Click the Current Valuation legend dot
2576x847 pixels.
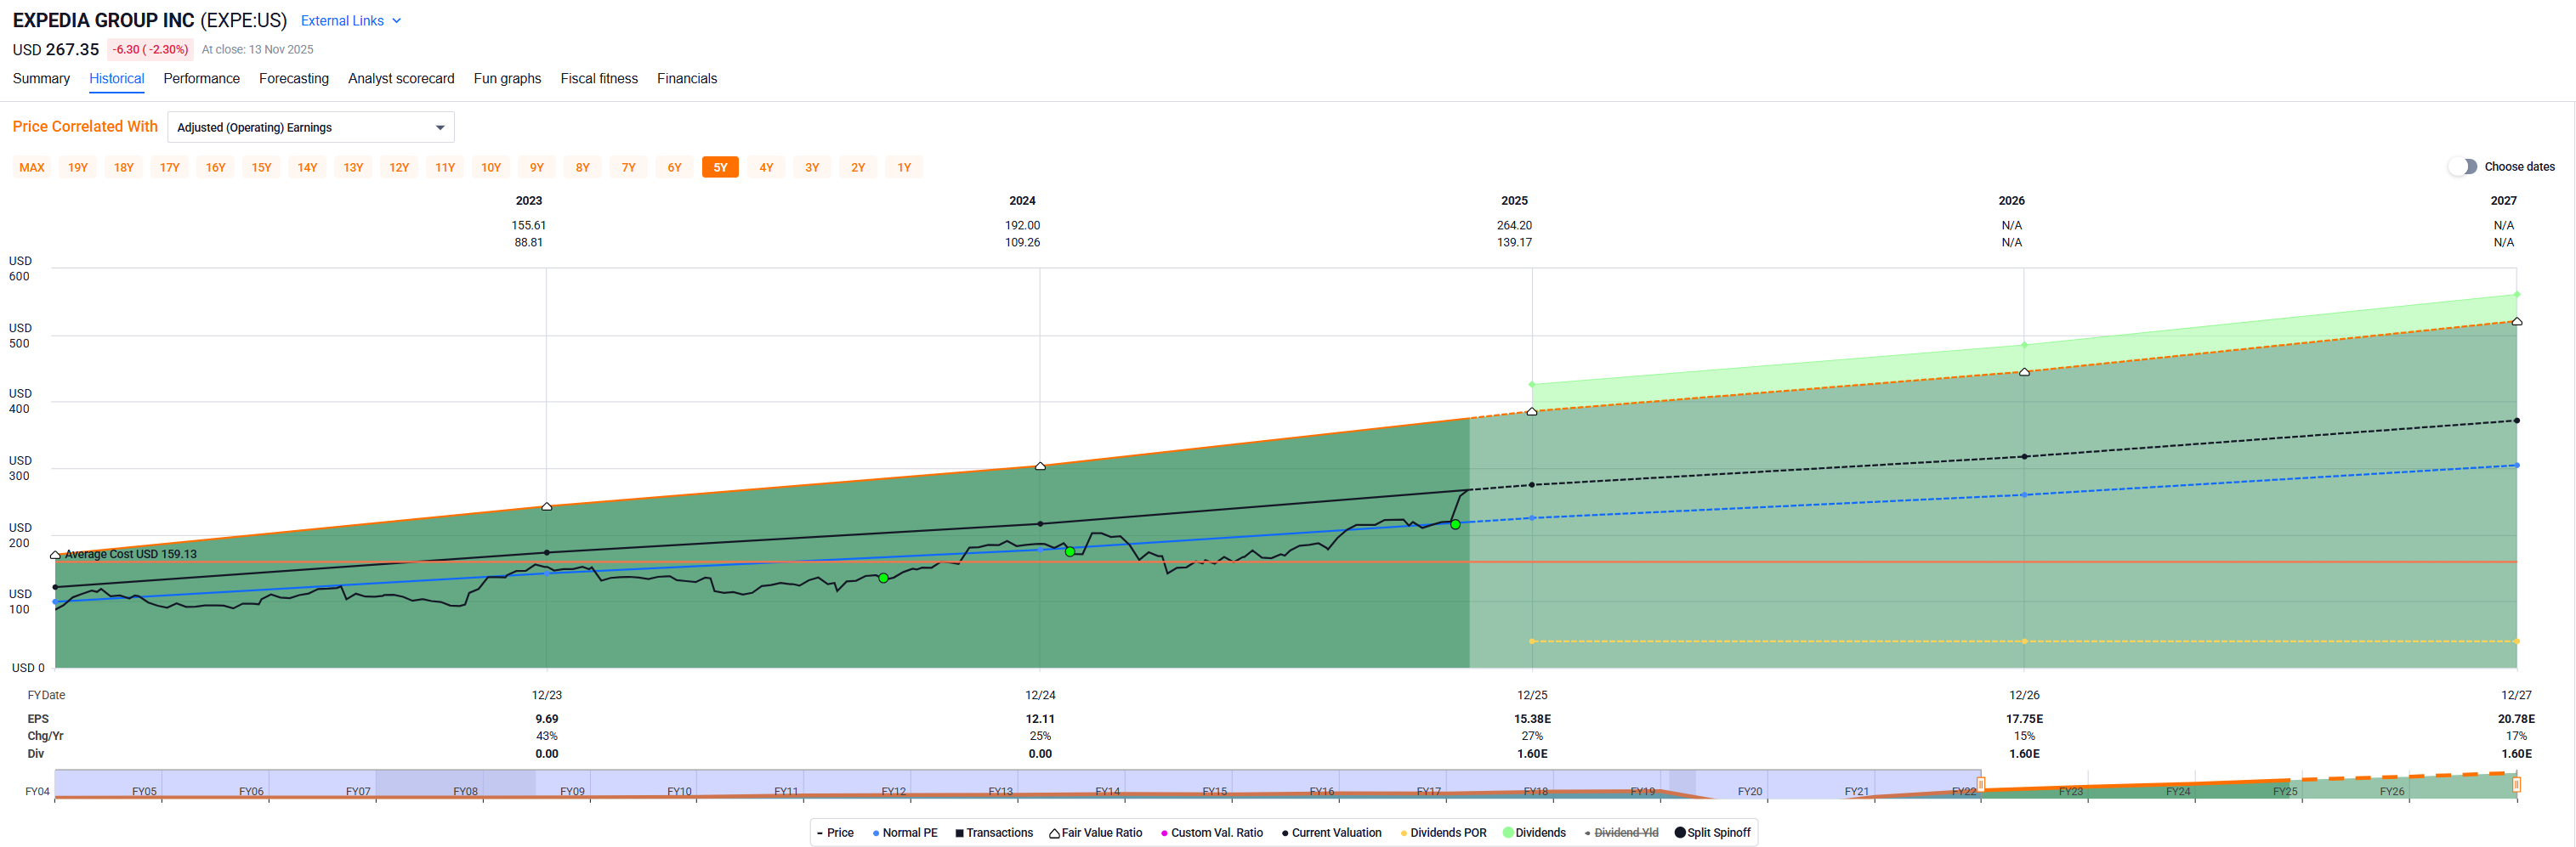point(1285,833)
